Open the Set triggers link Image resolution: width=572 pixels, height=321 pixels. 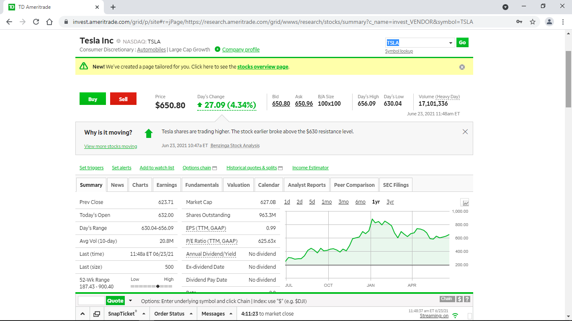tap(91, 168)
